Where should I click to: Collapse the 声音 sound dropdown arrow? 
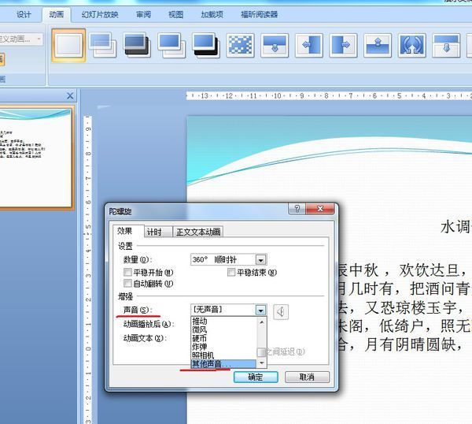tap(260, 311)
